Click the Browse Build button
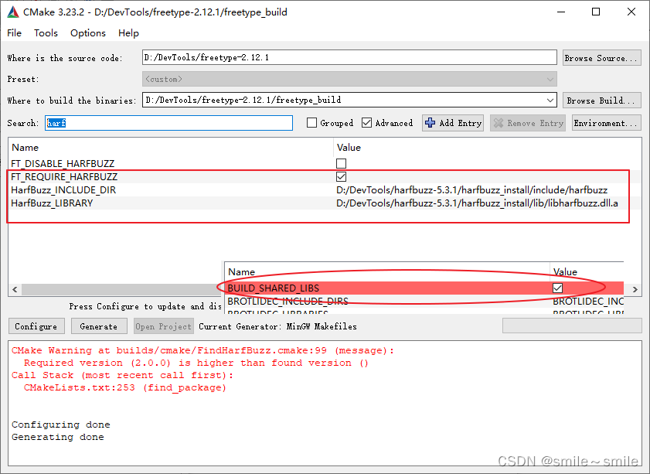The image size is (650, 474). tap(601, 100)
